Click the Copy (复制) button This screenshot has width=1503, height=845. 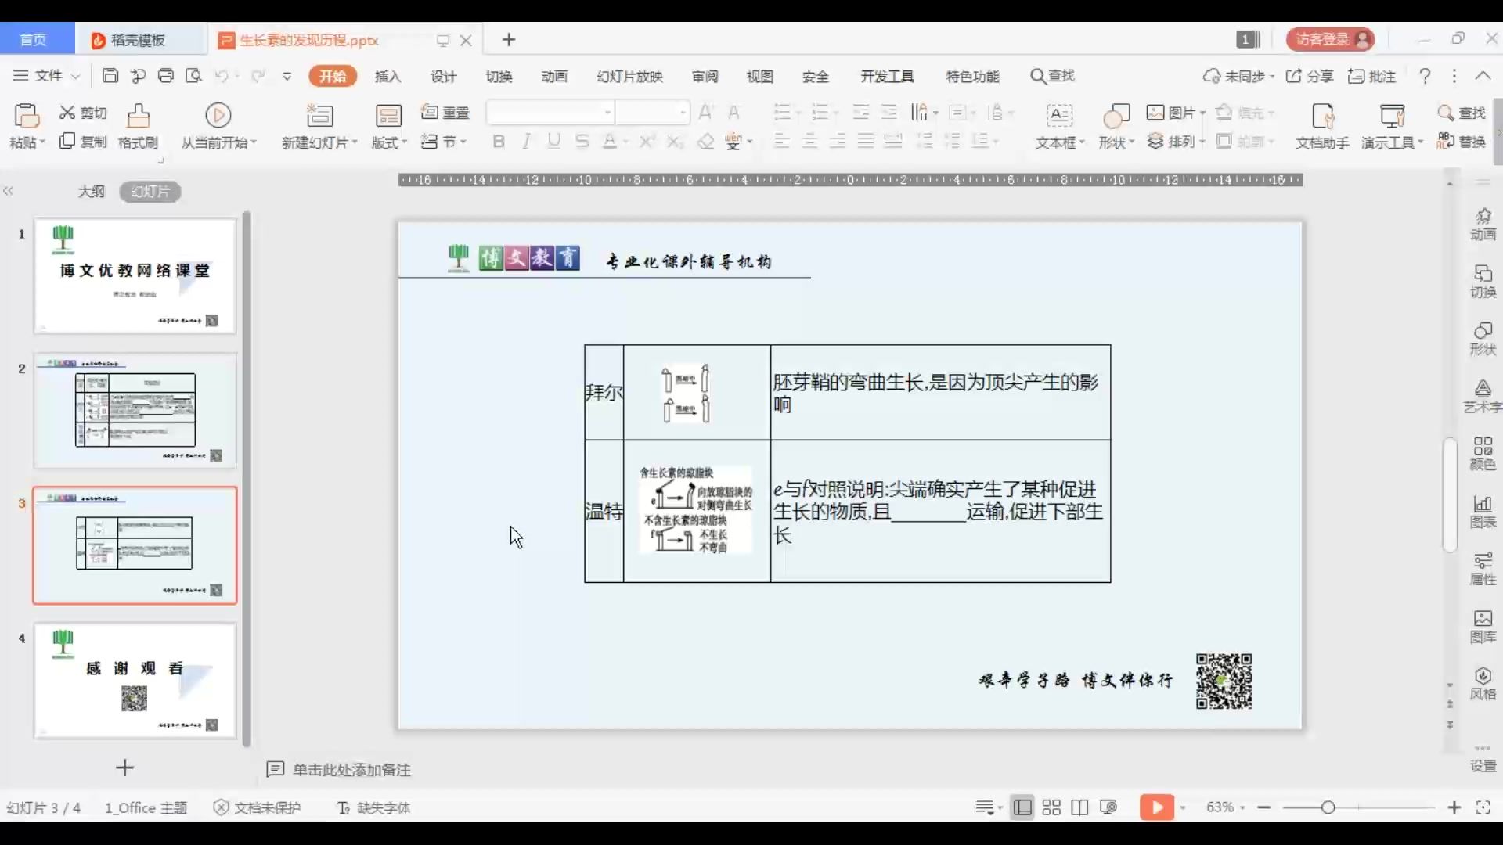click(83, 142)
